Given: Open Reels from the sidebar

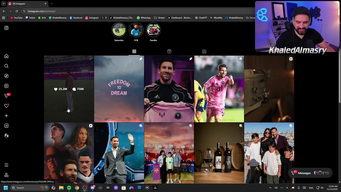Looking at the screenshot, I should [x=6, y=86].
